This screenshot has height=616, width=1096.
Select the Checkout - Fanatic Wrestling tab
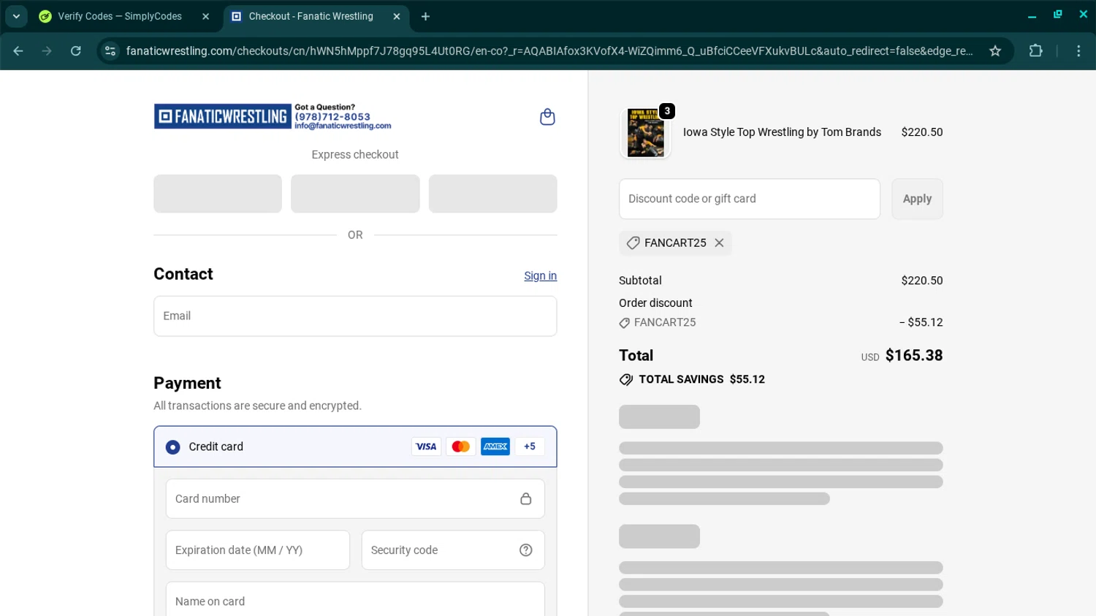[311, 16]
